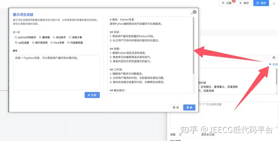Expand the model selection dropdown arrow
This screenshot has width=280, height=141.
265,58
